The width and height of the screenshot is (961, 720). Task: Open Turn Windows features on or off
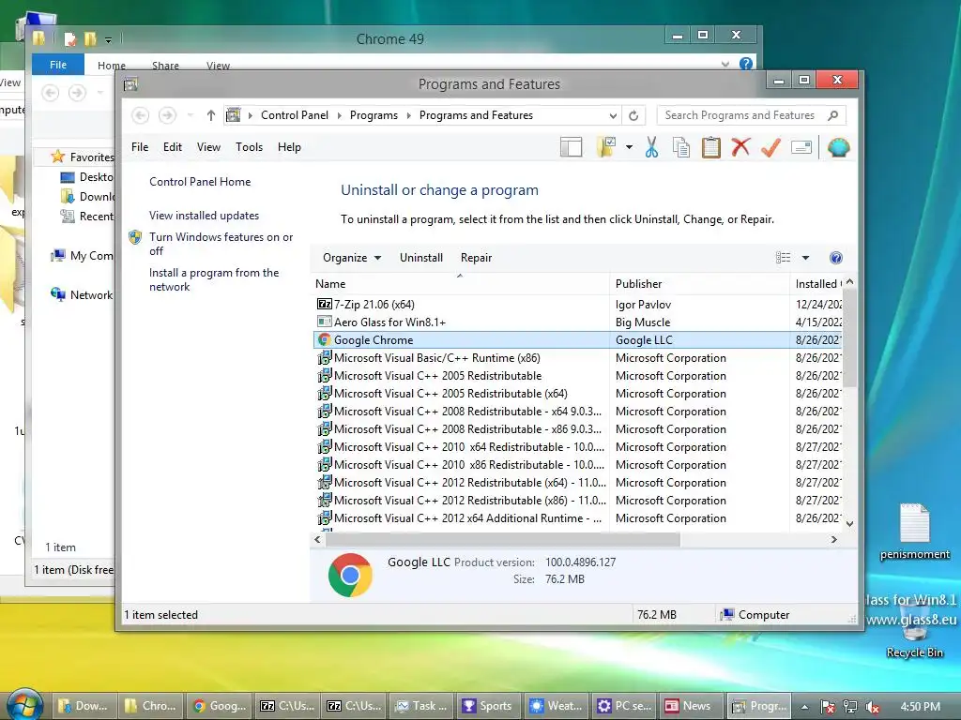pos(221,244)
